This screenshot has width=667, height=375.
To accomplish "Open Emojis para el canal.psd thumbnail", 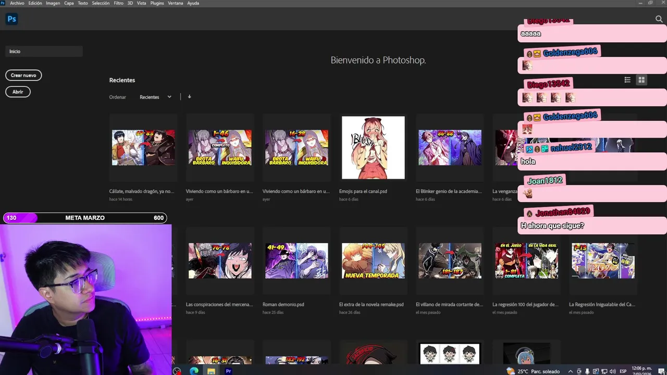I will 373,147.
